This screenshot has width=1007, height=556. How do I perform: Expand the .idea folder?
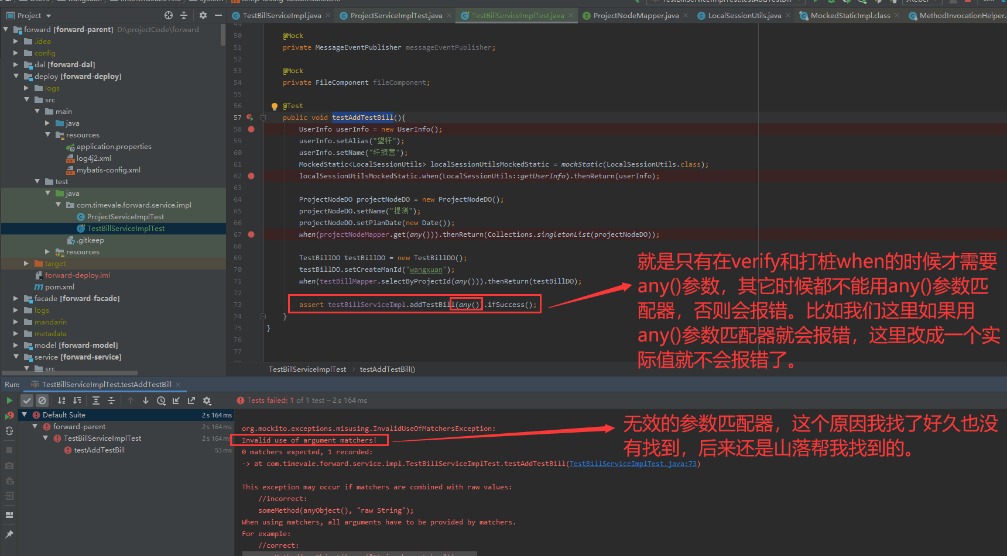(16, 41)
